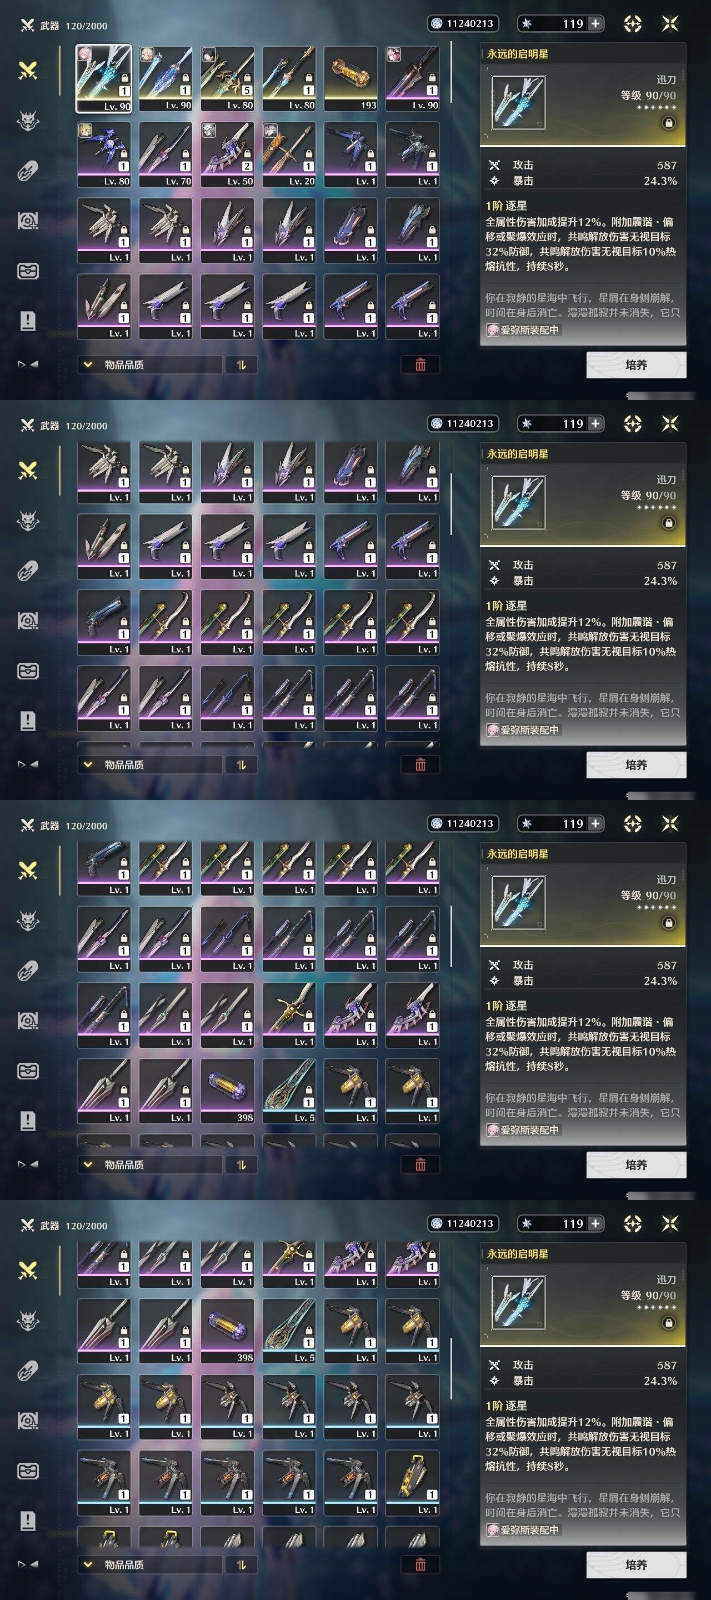
Task: Toggle lock on 永远的启明星 in topmost detail panel
Action: tap(669, 123)
